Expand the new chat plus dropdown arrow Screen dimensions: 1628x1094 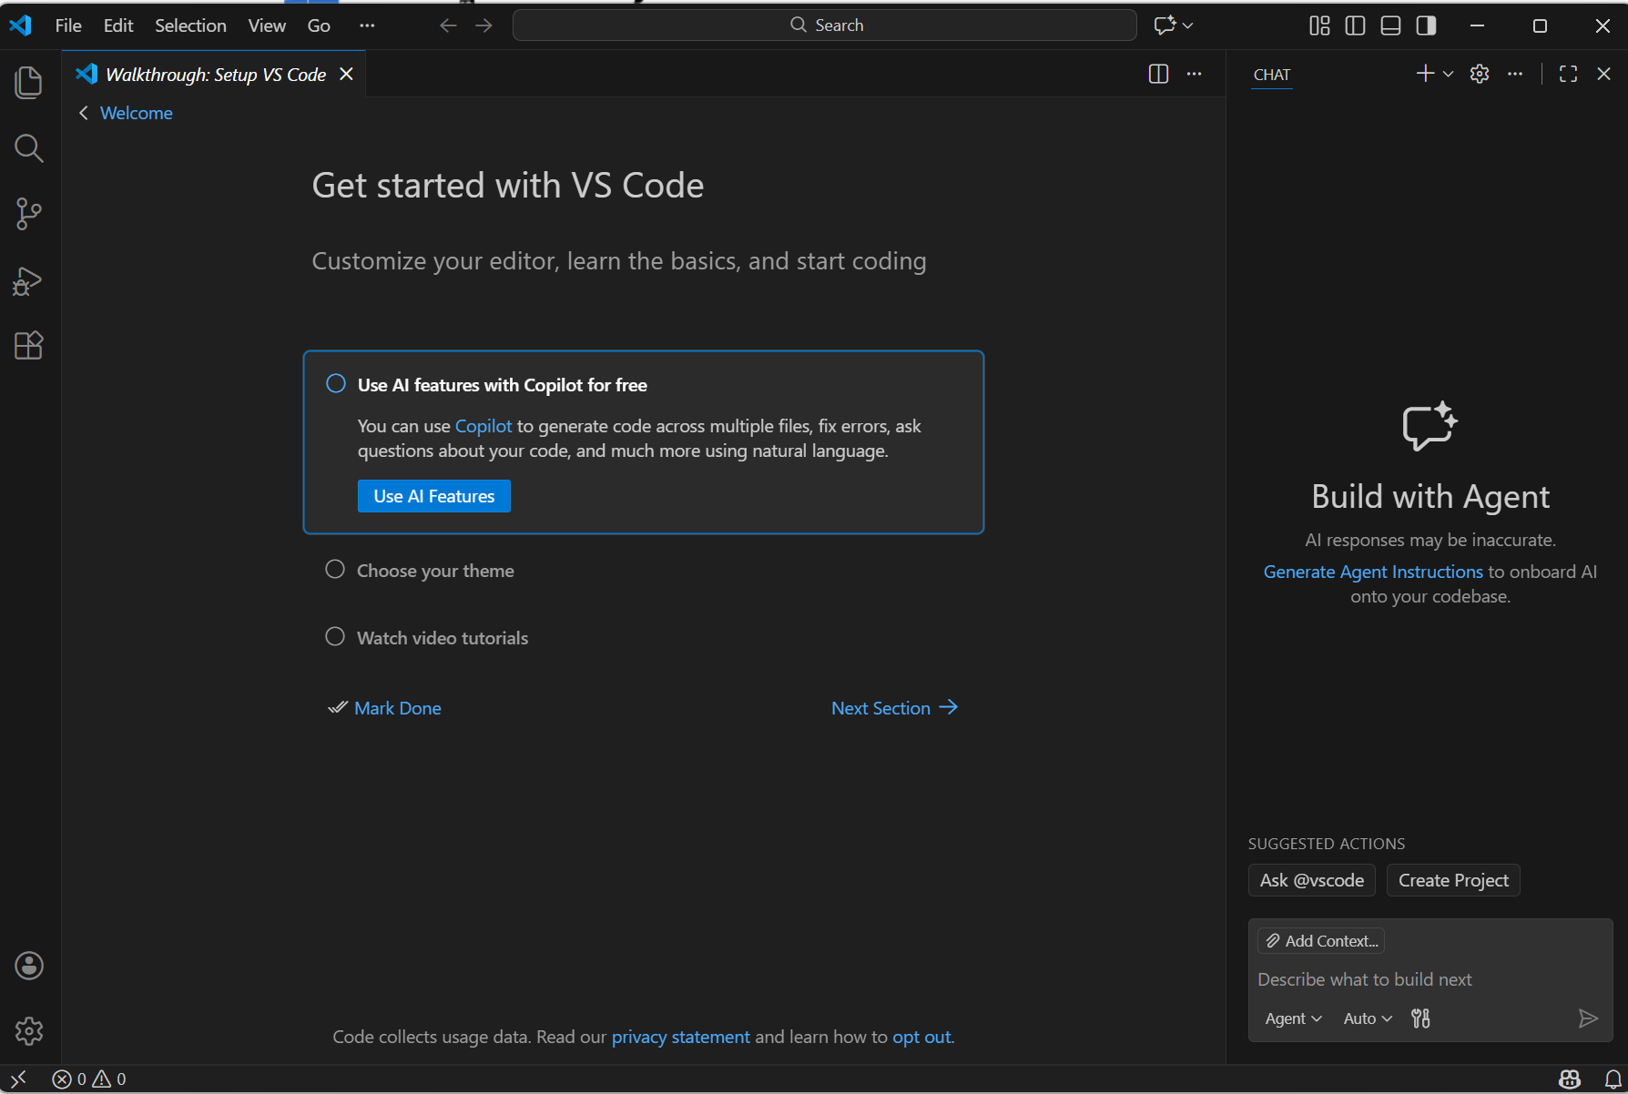1449,75
